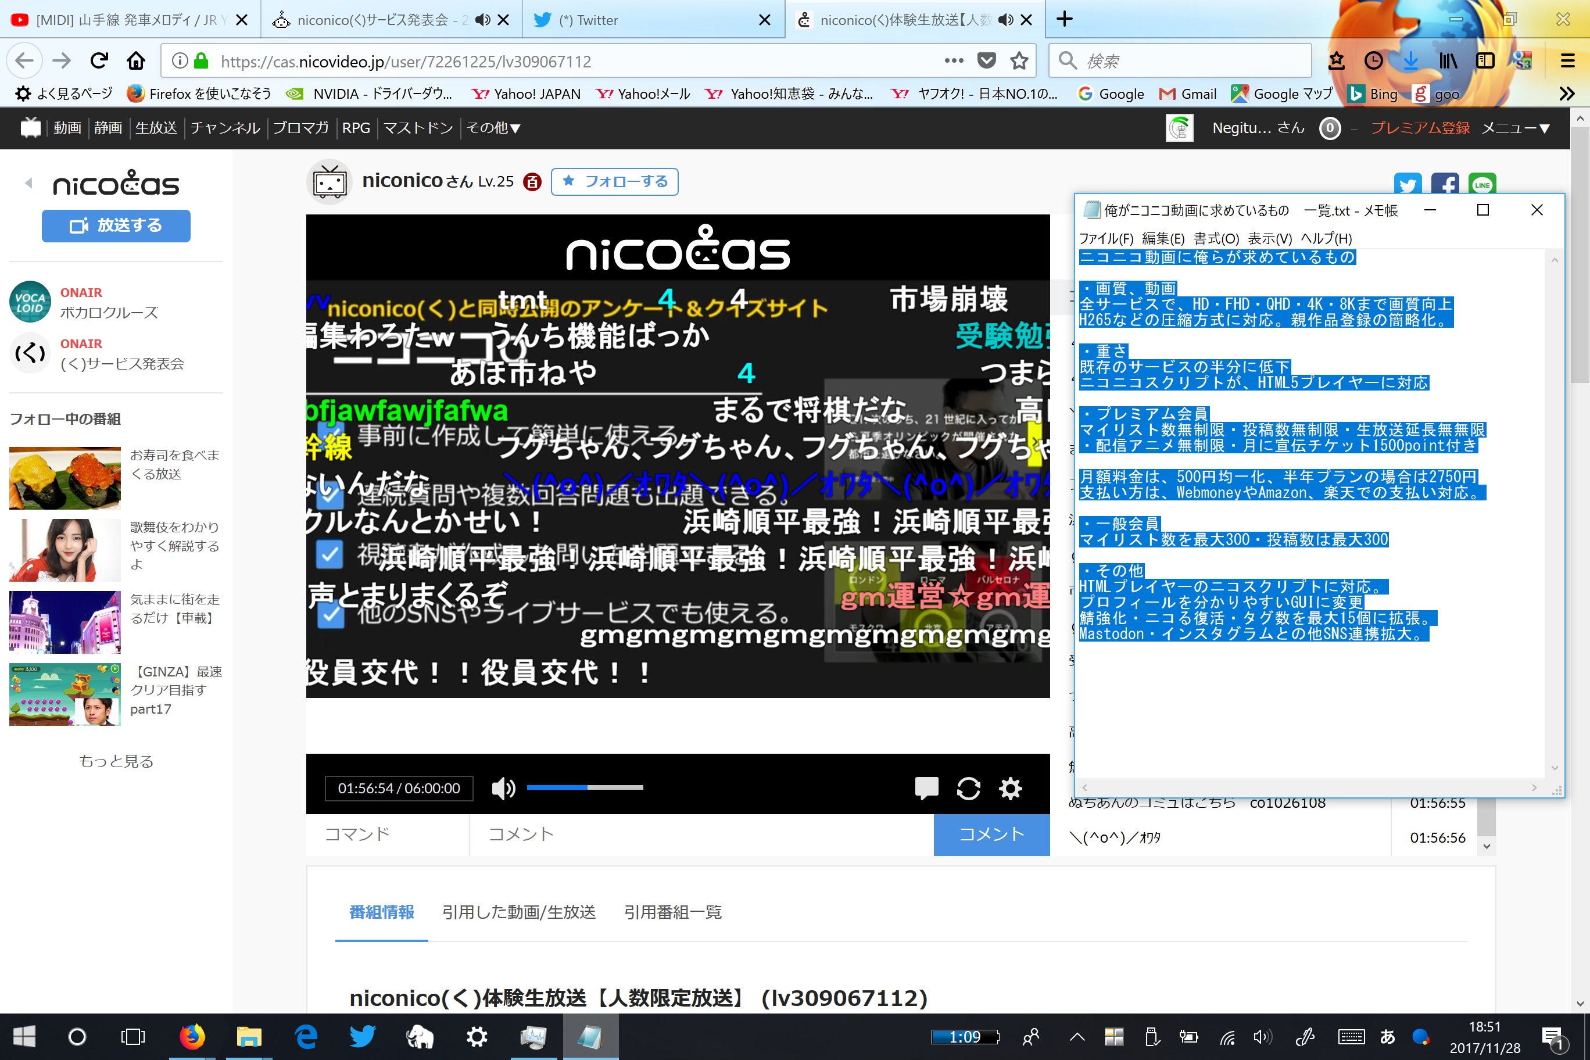Image resolution: width=1590 pixels, height=1060 pixels.
Task: Expand the メニュー dropdown
Action: click(x=1516, y=128)
